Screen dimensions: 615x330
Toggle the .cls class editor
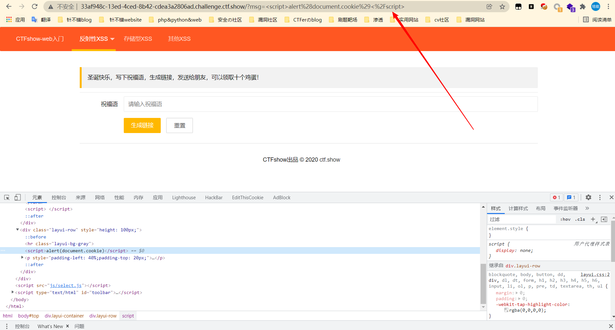[x=580, y=219]
